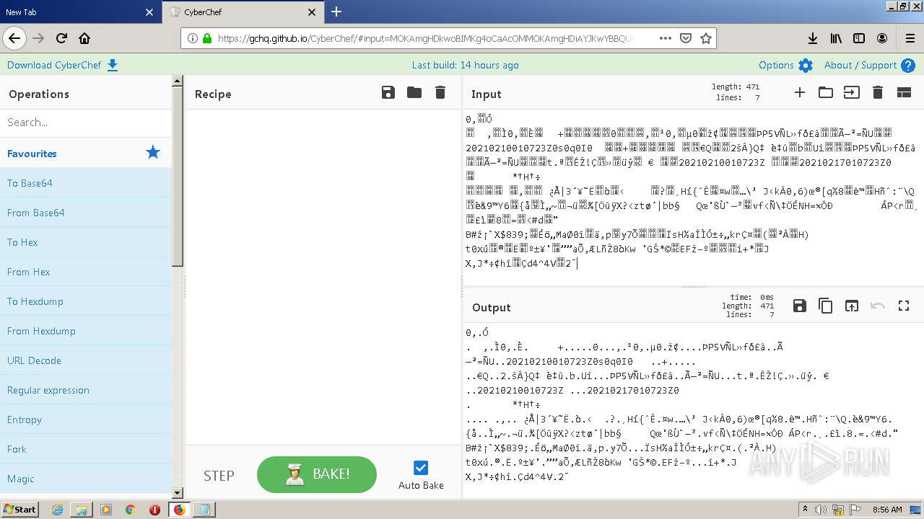924x519 pixels.
Task: Select the Magic operation
Action: [x=86, y=479]
